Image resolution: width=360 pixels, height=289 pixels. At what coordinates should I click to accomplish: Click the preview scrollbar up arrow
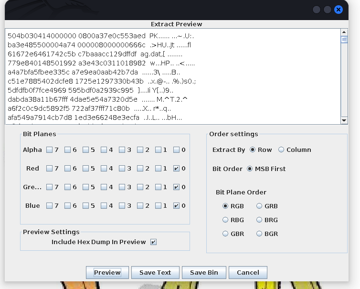click(344, 32)
